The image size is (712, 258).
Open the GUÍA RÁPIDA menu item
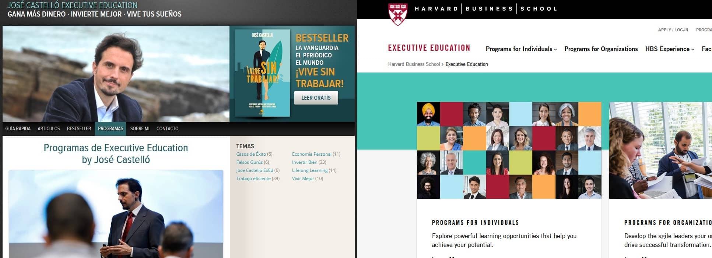tap(18, 128)
